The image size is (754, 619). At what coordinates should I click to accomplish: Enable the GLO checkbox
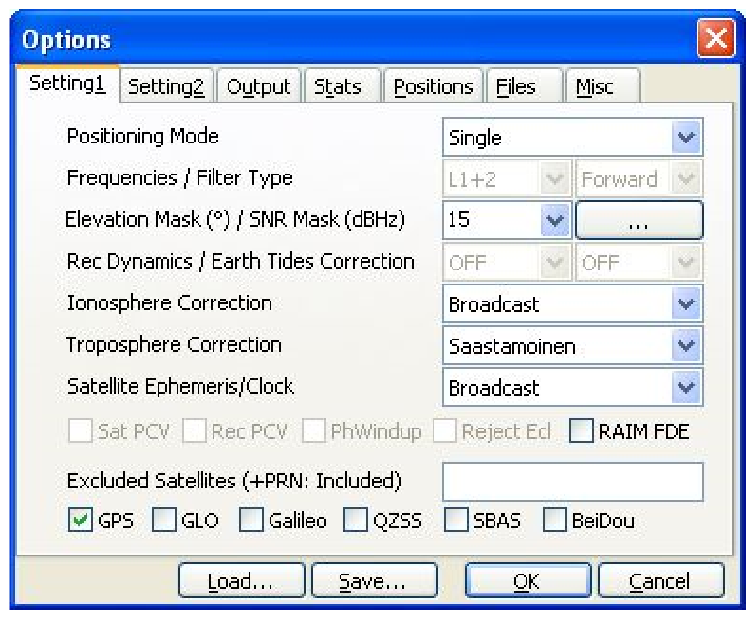click(164, 520)
